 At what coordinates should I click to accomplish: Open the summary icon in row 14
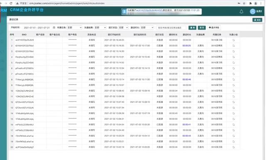tap(234, 113)
